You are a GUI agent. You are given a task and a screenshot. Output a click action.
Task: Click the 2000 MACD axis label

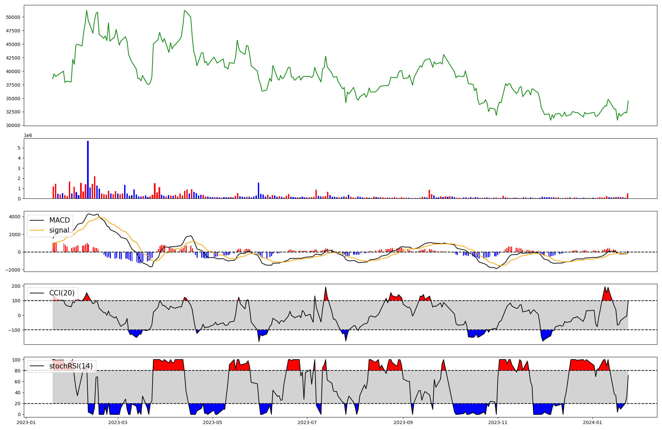click(x=15, y=235)
